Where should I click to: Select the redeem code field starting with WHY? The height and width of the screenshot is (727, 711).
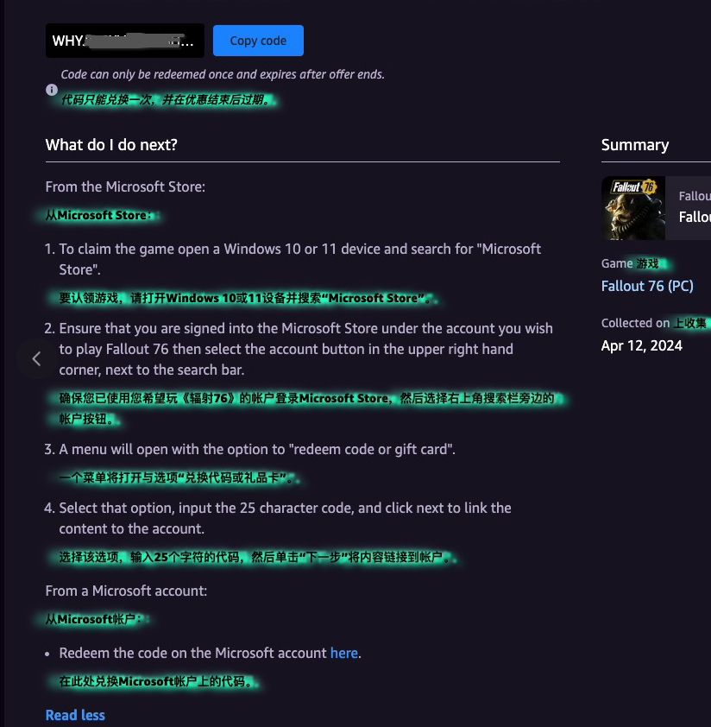(x=125, y=41)
